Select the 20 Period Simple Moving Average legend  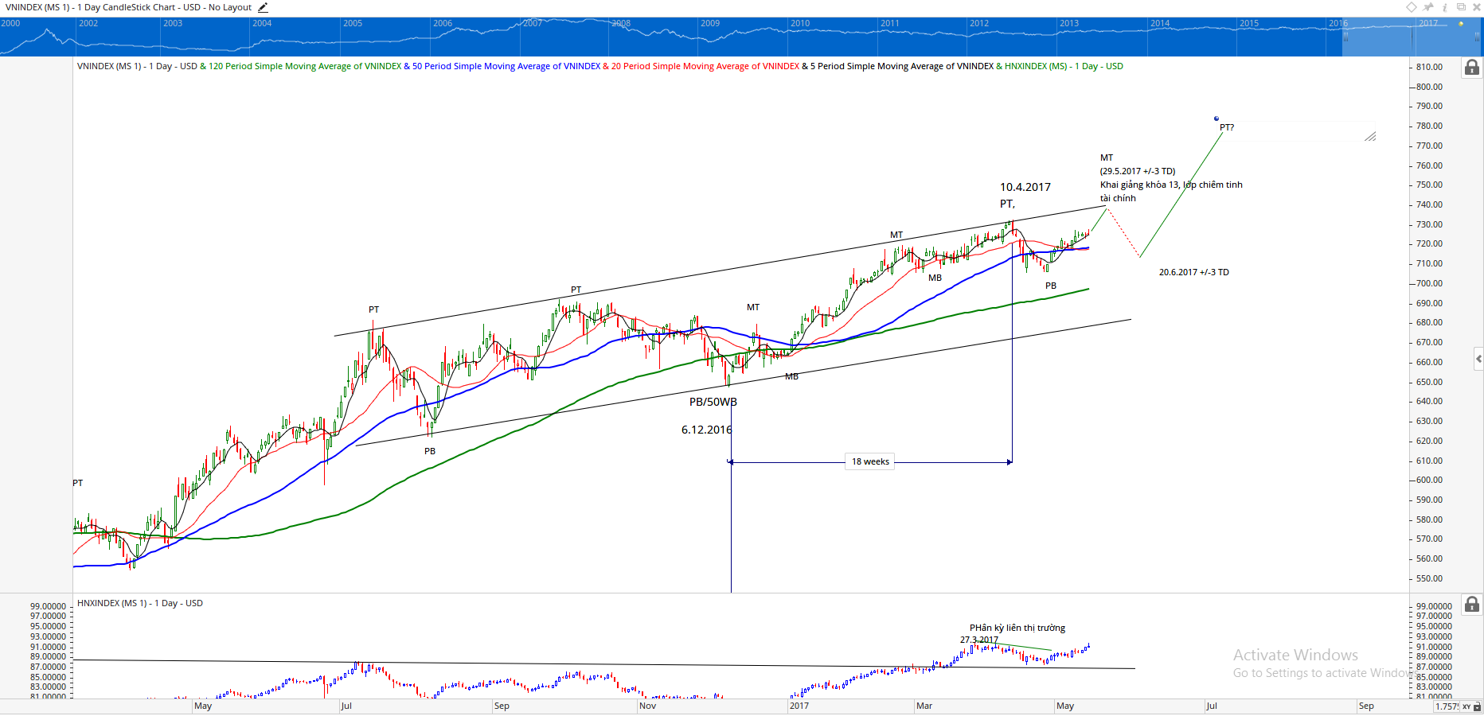click(x=705, y=66)
